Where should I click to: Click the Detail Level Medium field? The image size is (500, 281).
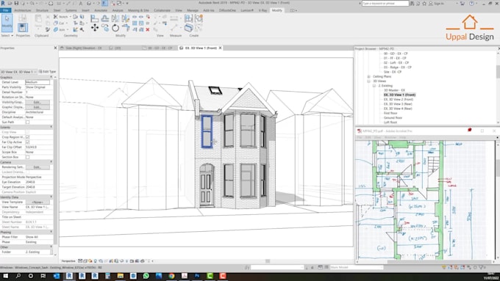(37, 82)
